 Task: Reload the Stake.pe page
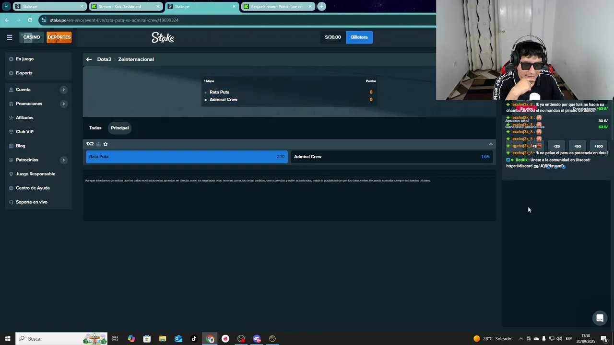[30, 20]
